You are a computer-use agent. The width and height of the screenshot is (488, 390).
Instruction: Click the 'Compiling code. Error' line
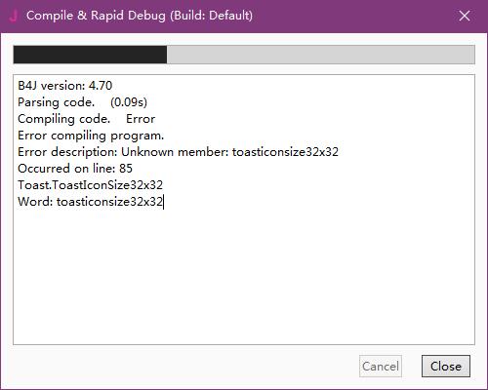coord(86,119)
